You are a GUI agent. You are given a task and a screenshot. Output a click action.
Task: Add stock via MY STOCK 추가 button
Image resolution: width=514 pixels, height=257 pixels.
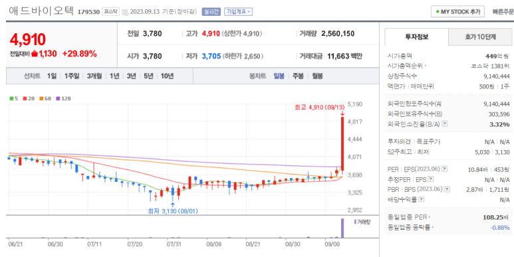pos(457,11)
